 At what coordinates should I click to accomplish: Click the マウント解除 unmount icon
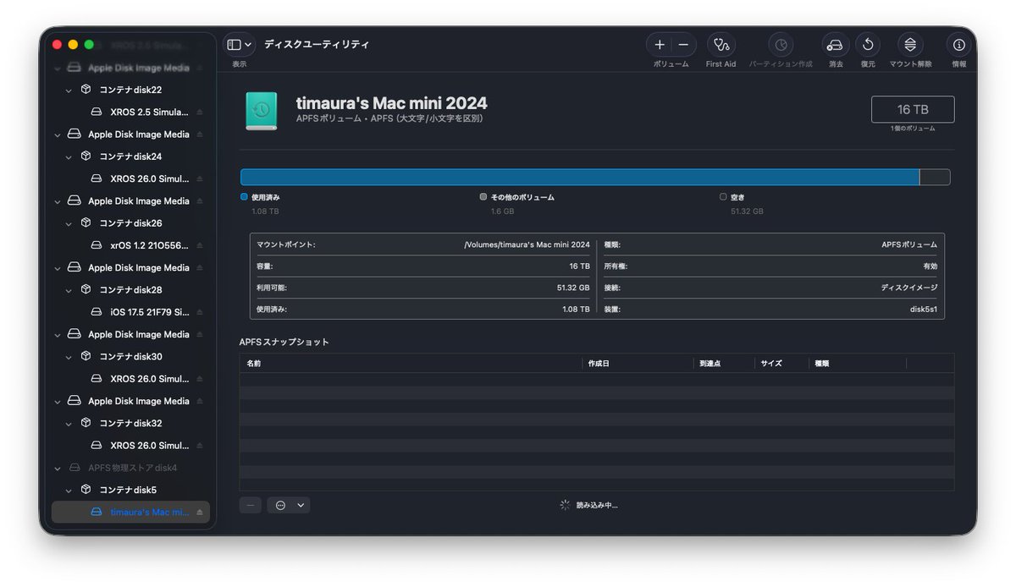coord(910,45)
